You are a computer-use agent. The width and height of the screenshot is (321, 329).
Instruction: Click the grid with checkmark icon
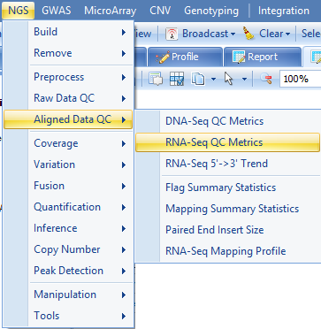pos(177,79)
